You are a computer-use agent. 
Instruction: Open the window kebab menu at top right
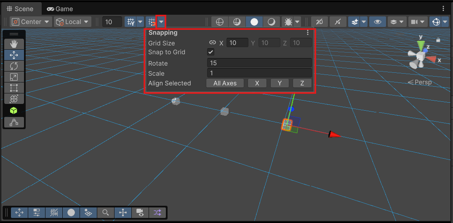(443, 9)
